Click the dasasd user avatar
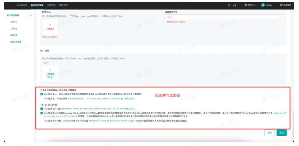299x146 pixels. pos(263,5)
